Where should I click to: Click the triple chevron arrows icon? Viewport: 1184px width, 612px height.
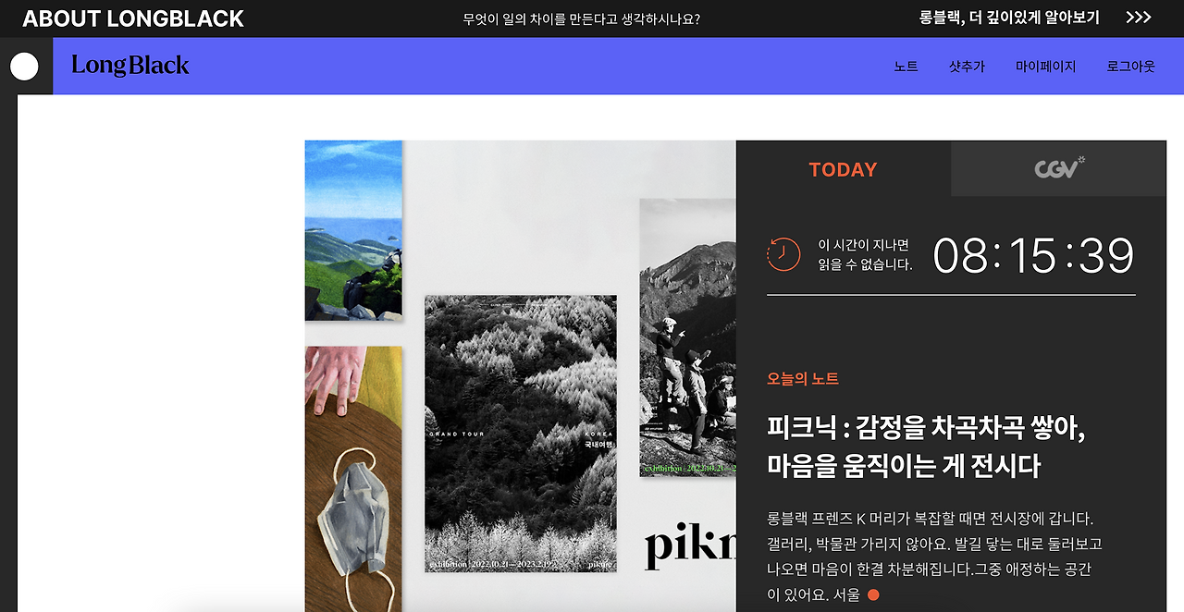click(x=1139, y=18)
